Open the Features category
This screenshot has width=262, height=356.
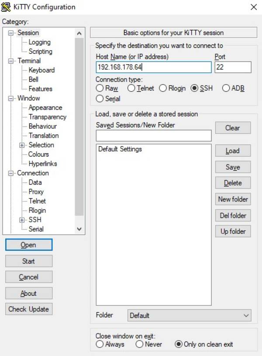coord(41,89)
